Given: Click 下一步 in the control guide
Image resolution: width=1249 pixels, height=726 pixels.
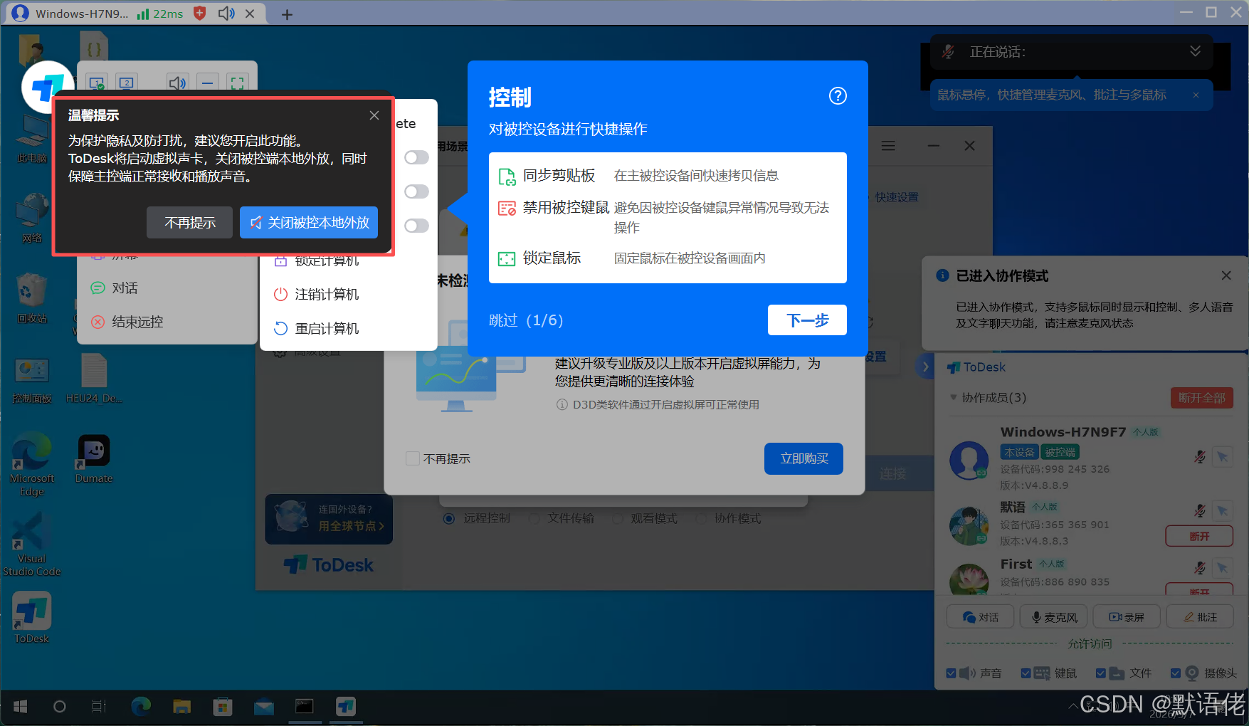Looking at the screenshot, I should 807,320.
